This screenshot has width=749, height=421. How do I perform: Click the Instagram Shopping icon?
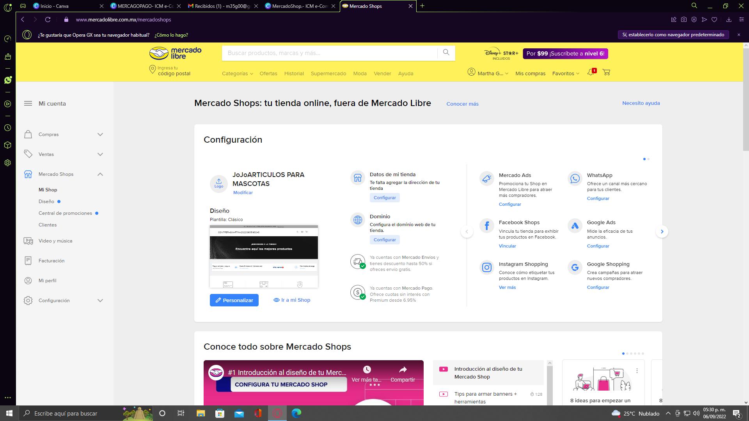click(x=486, y=267)
